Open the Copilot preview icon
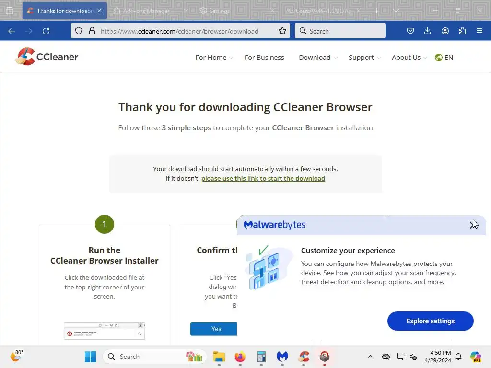Screen dimensions: 491x368 tap(476, 356)
